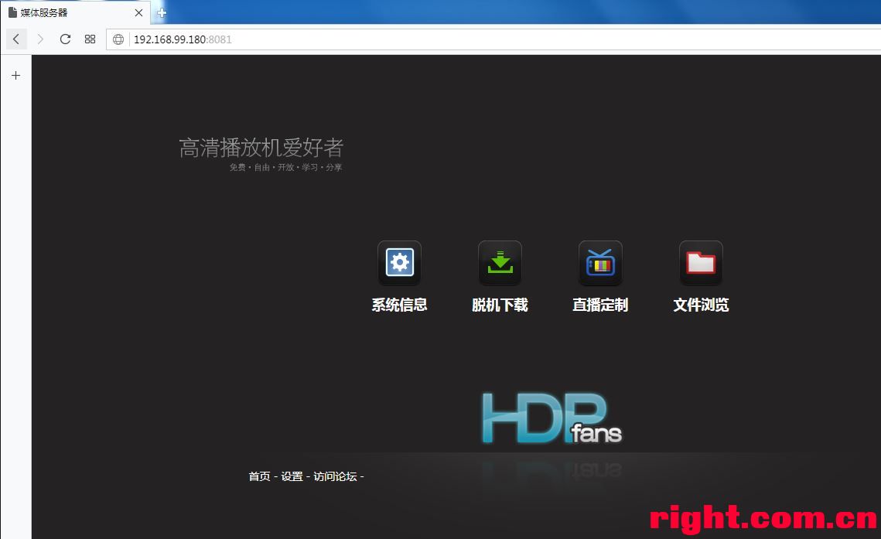Reload the page with refresh icon
The height and width of the screenshot is (539, 881).
[x=65, y=39]
